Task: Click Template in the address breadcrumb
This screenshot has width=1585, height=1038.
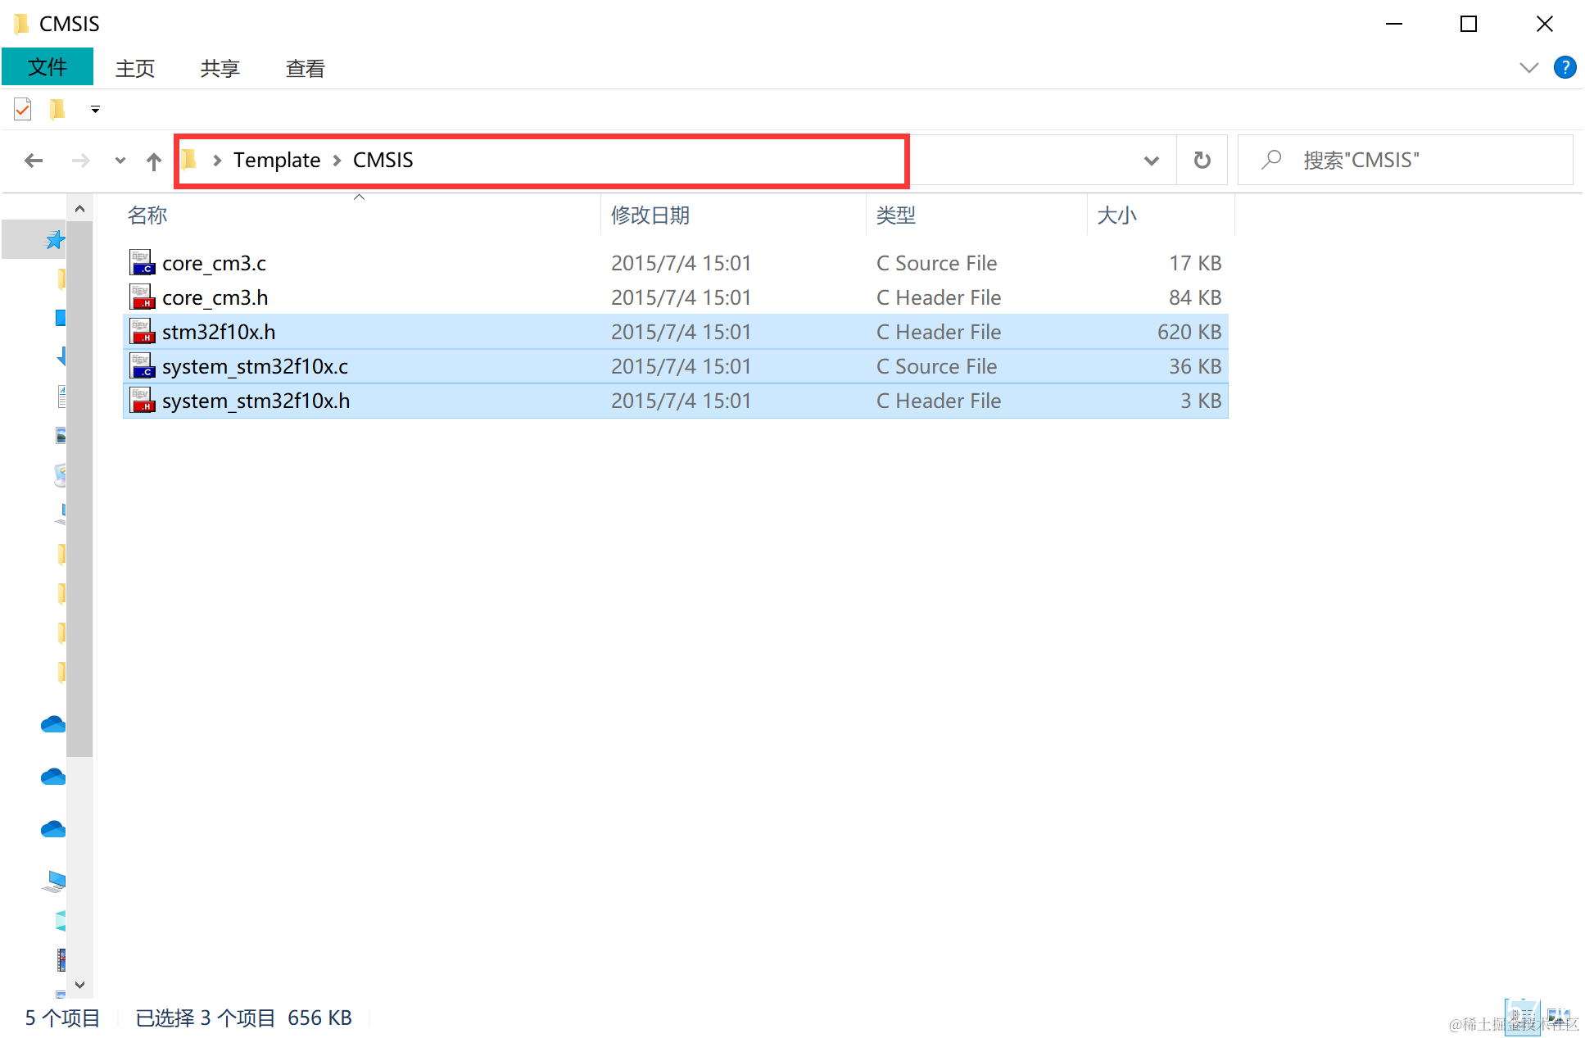Action: [x=276, y=161]
